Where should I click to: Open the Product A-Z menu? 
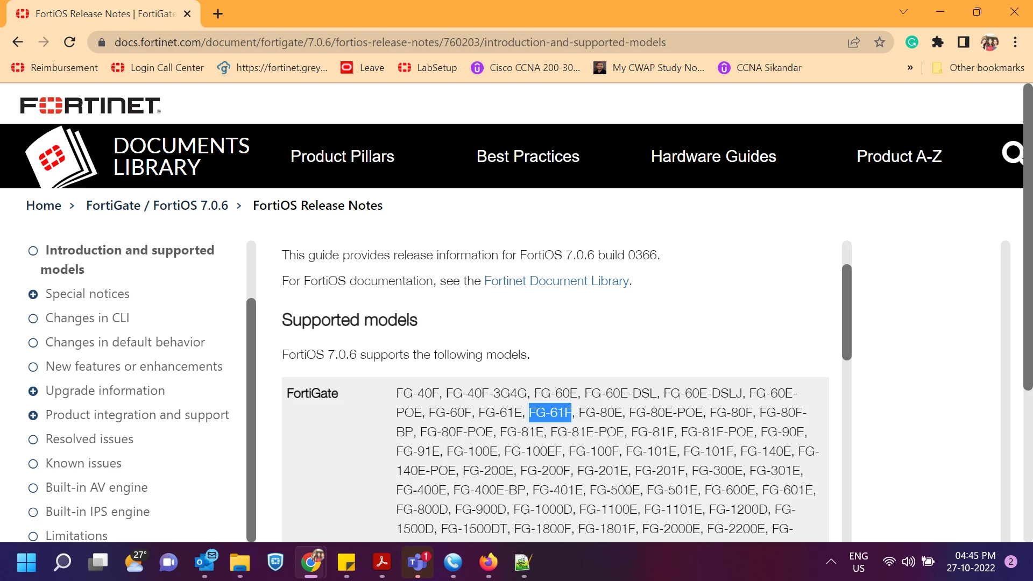point(899,157)
